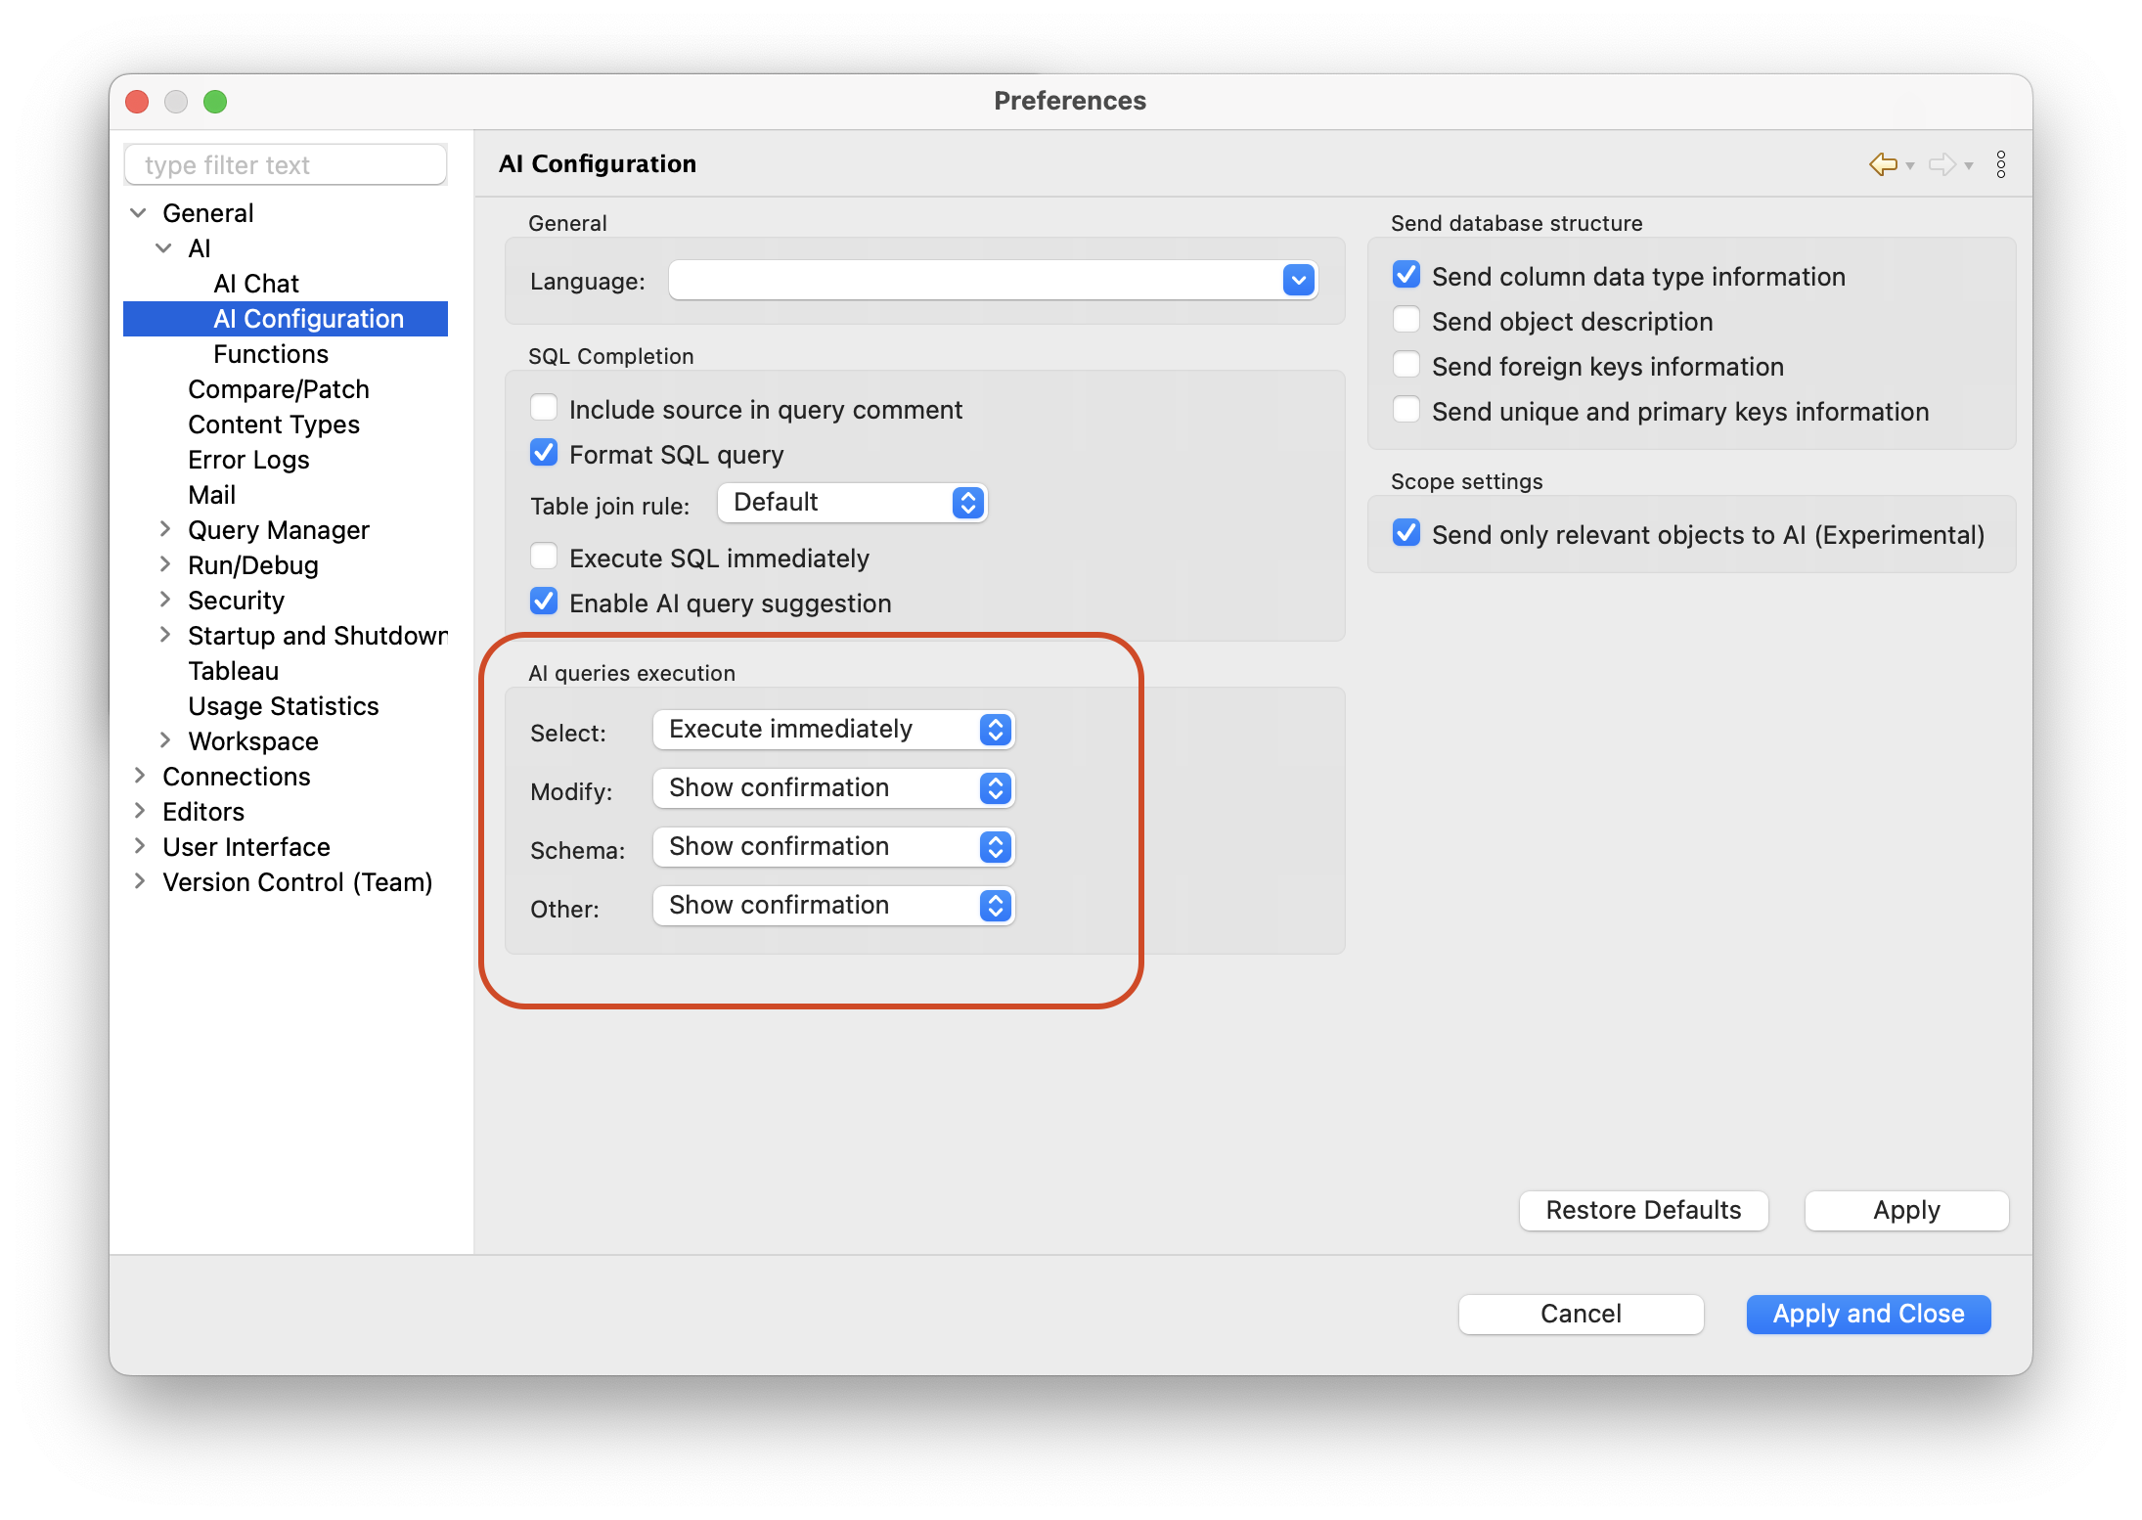Click the green zoom window button
Screen dimensions: 2142x1520
[215, 102]
